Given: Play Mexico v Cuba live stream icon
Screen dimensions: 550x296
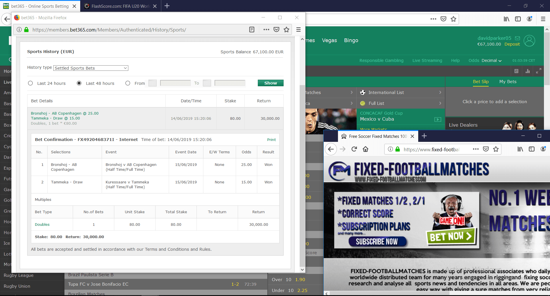Looking at the screenshot, I should [438, 119].
